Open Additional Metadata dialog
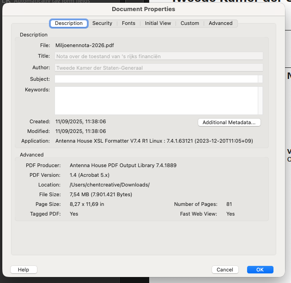The width and height of the screenshot is (291, 283). 229,122
